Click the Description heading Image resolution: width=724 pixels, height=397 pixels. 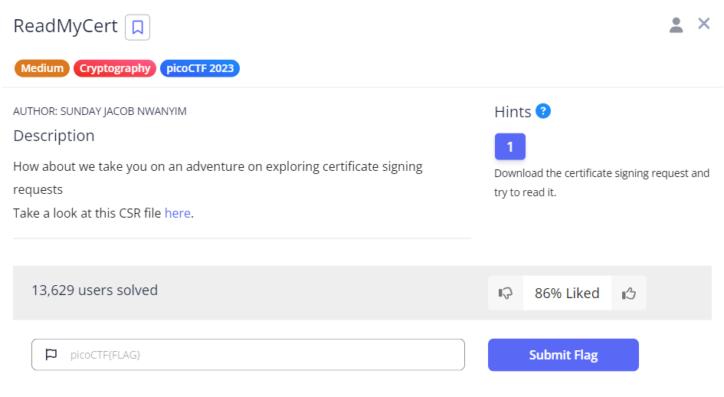tap(54, 136)
